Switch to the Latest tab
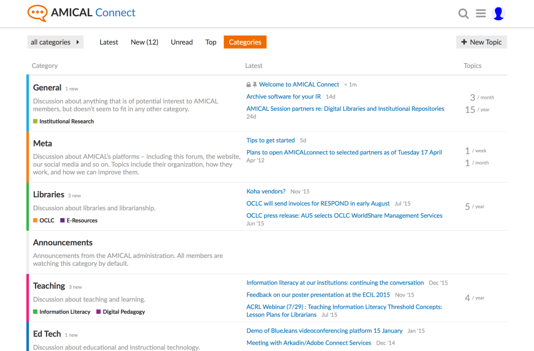 [x=109, y=42]
